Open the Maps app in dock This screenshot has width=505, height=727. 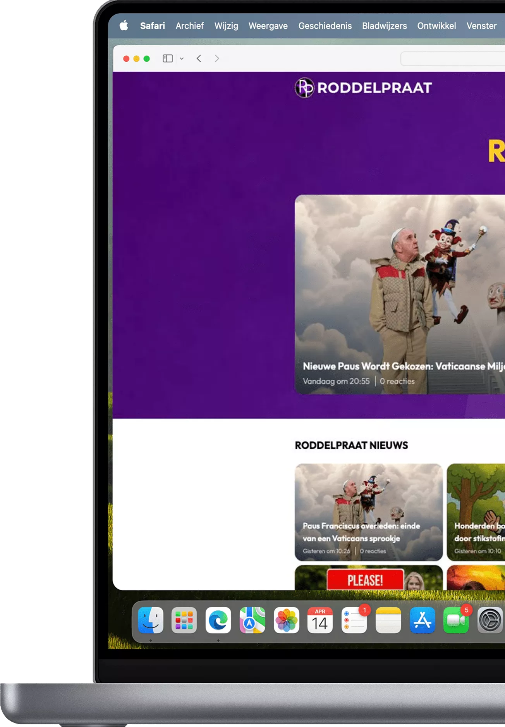[252, 620]
